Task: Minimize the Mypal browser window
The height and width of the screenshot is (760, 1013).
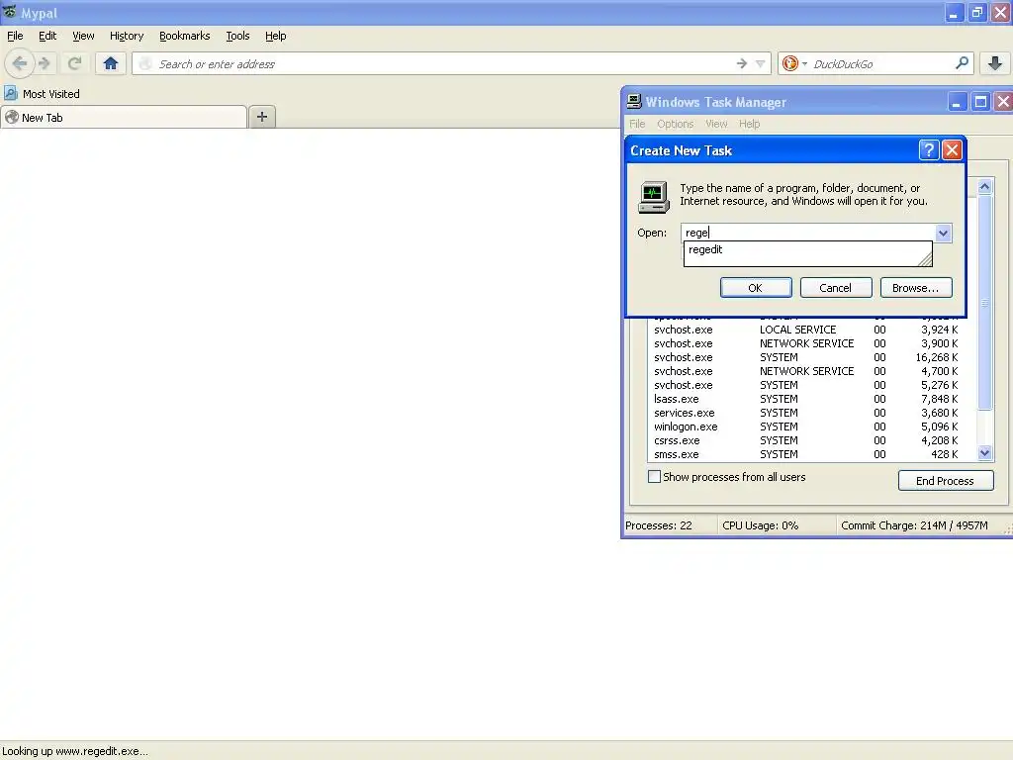Action: click(x=954, y=12)
